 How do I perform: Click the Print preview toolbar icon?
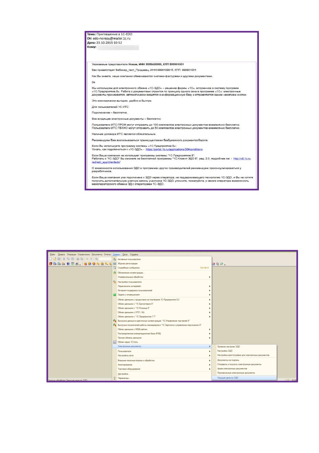pyautogui.click(x=82, y=259)
